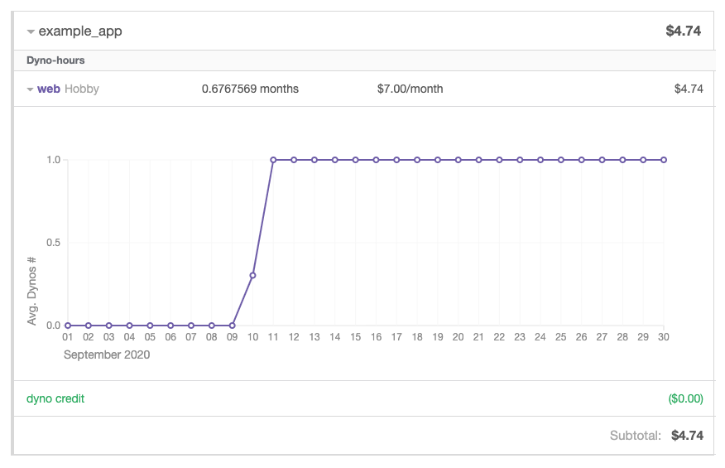
Task: Collapse the example_app section arrow
Action: [31, 32]
